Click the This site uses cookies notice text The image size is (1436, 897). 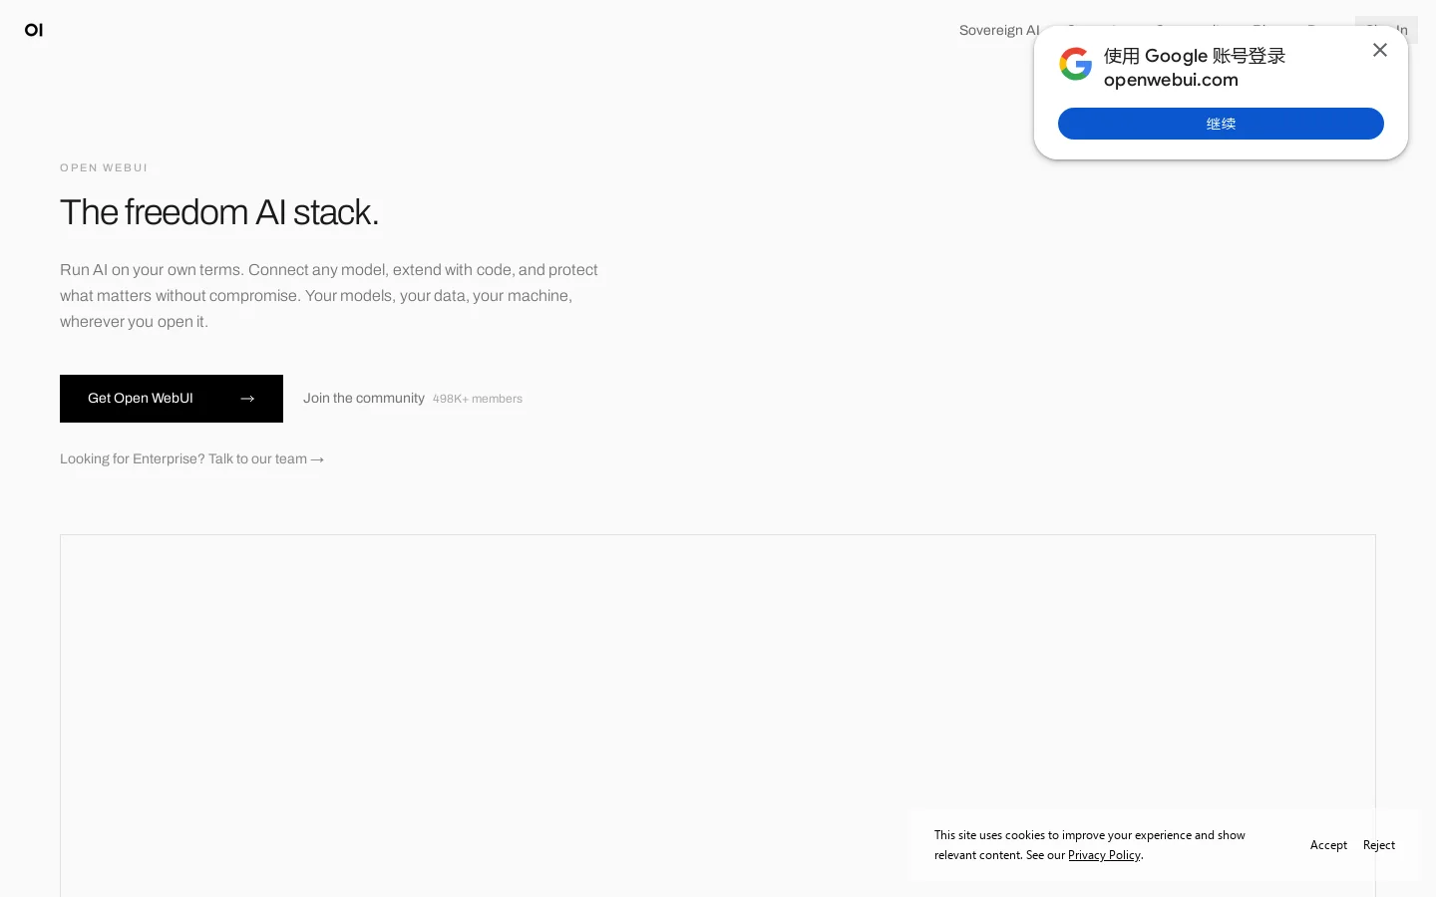point(1090,845)
